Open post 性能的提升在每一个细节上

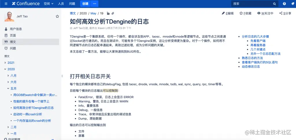(31, 101)
